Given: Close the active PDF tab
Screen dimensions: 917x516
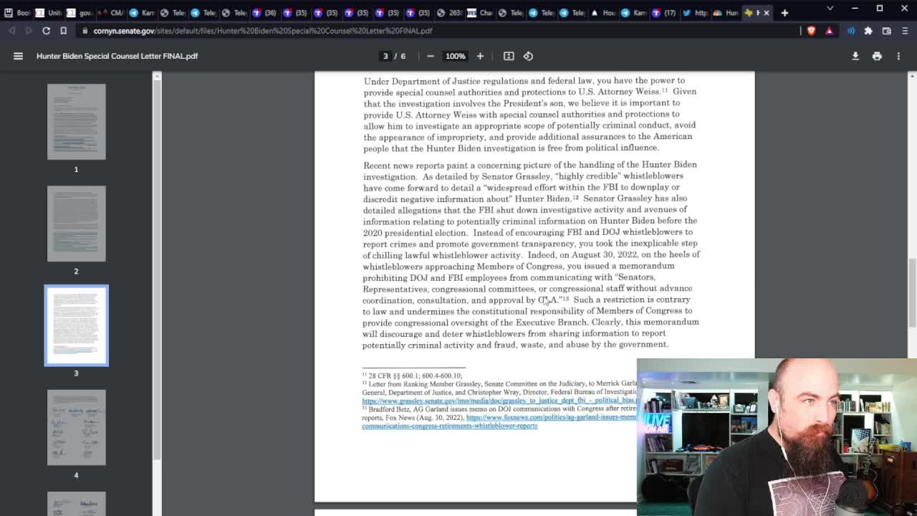Looking at the screenshot, I should coord(766,13).
